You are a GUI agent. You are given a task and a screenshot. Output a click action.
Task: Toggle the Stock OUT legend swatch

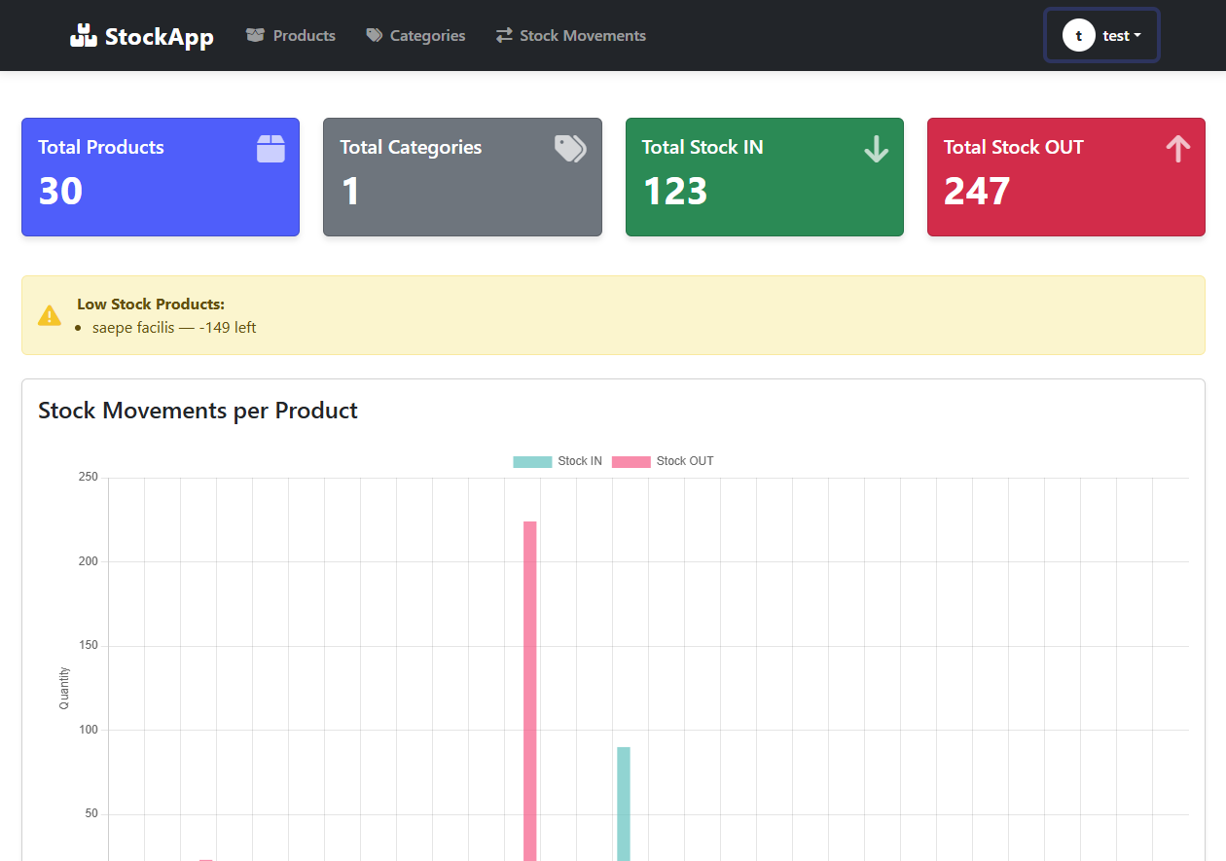[631, 461]
